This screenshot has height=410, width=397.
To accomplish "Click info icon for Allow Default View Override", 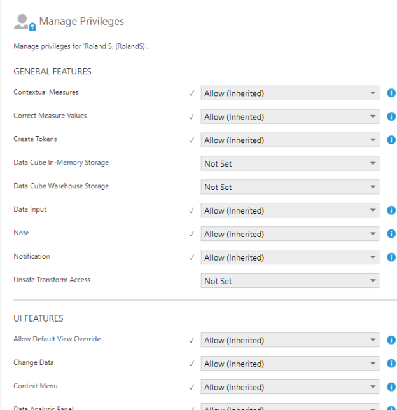I will click(391, 340).
